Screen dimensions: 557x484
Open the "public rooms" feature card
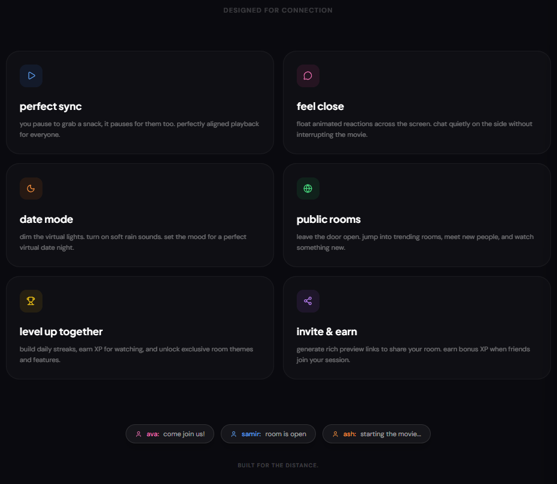417,215
